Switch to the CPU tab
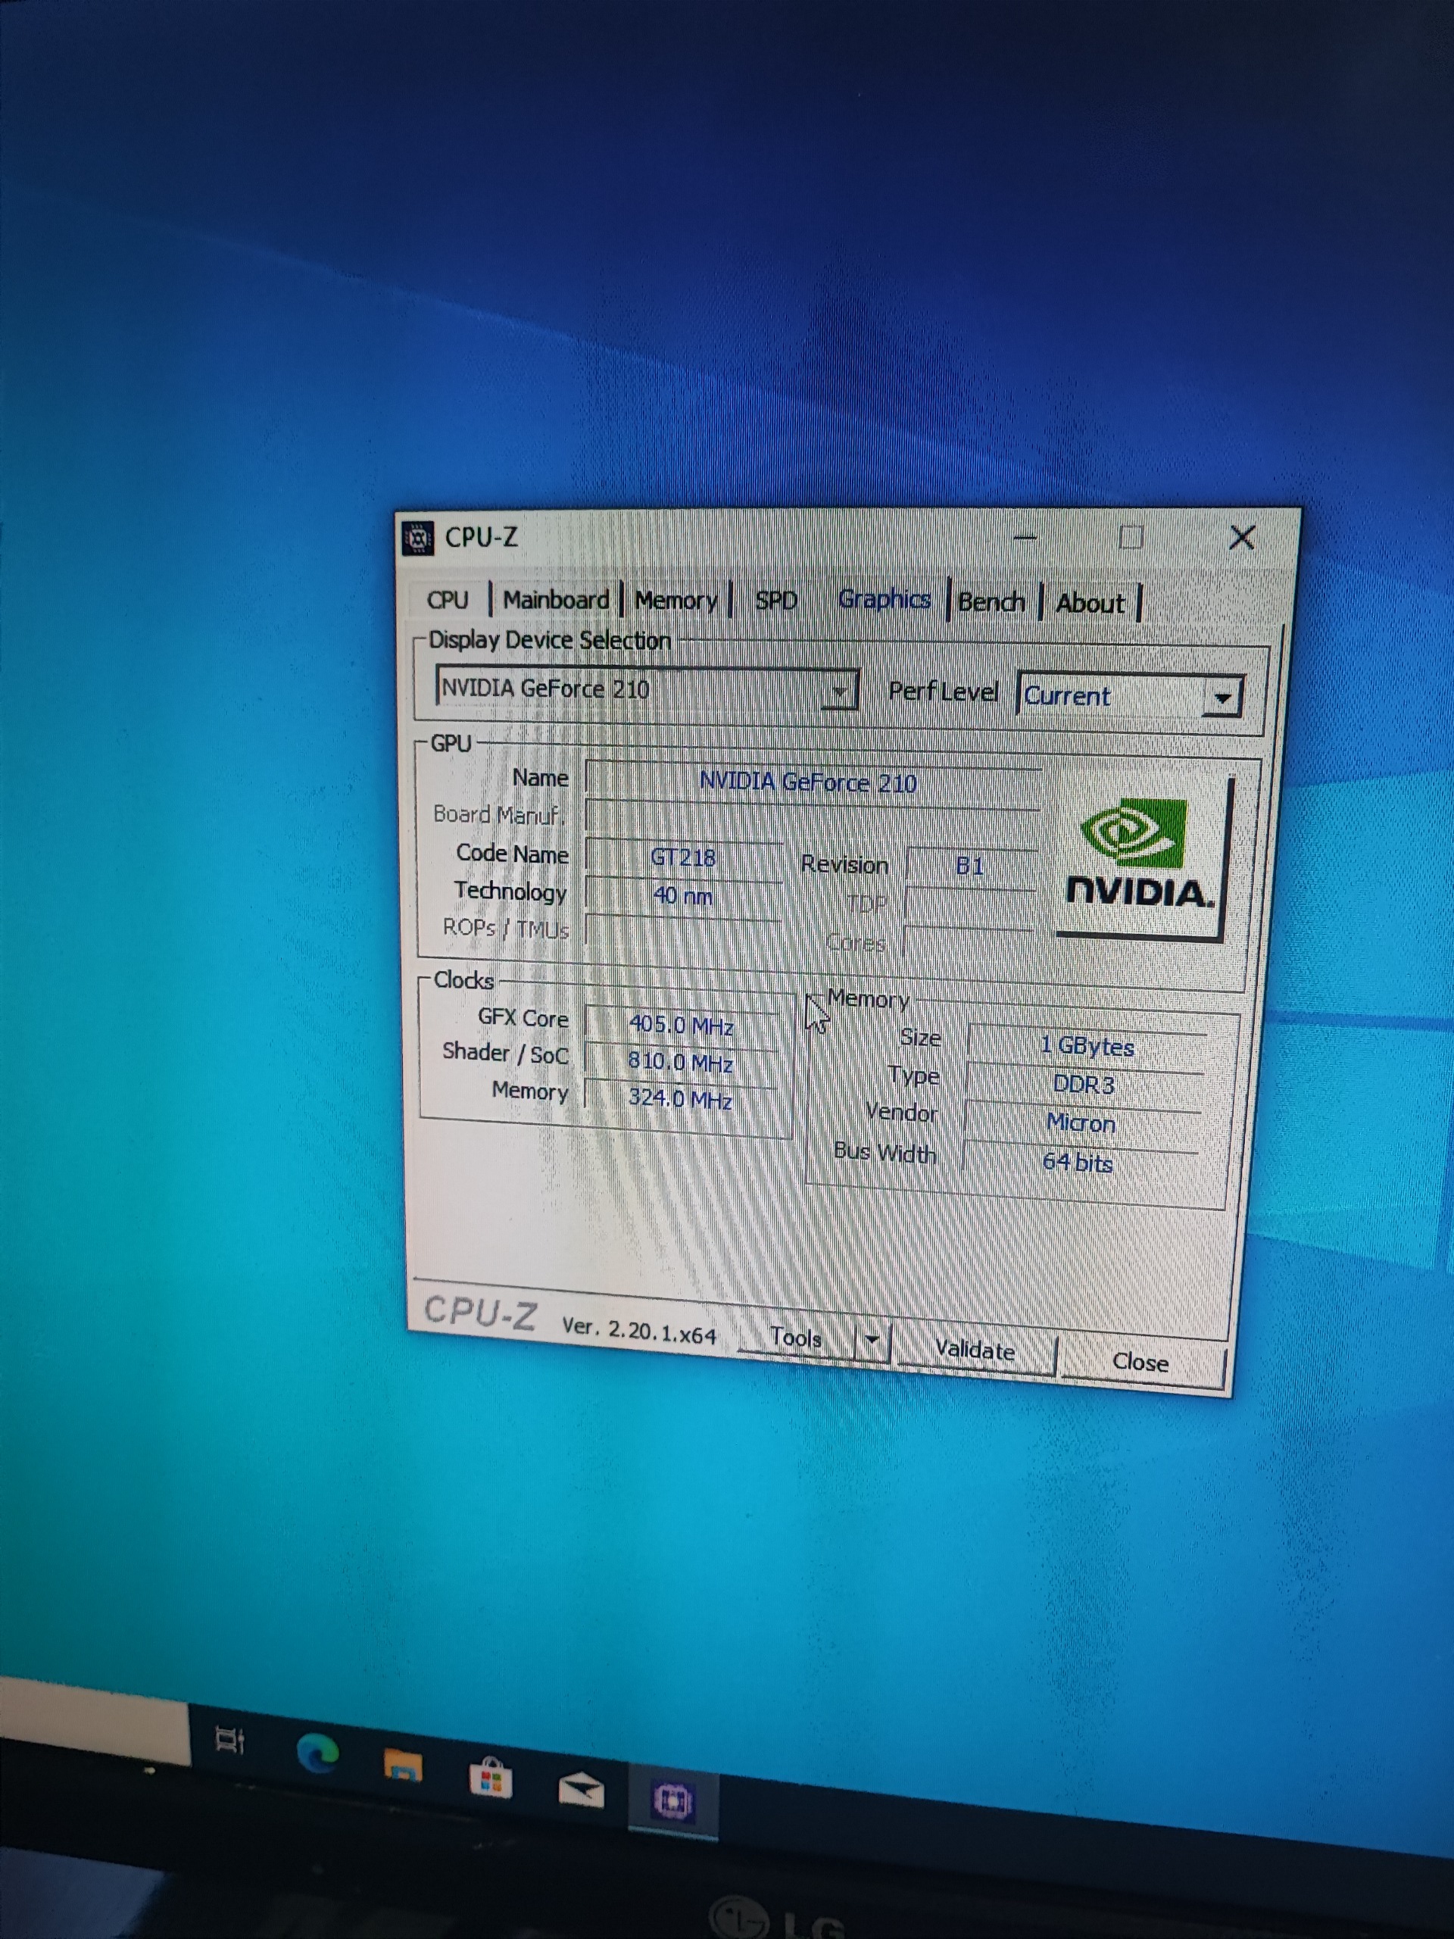 click(x=448, y=600)
